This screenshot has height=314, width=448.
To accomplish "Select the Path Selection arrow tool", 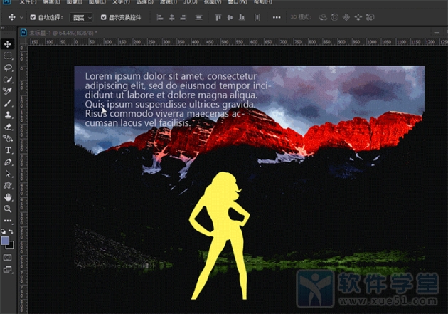I will tap(7, 174).
